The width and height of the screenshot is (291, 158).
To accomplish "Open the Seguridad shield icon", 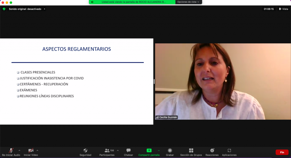I will [x=85, y=151].
